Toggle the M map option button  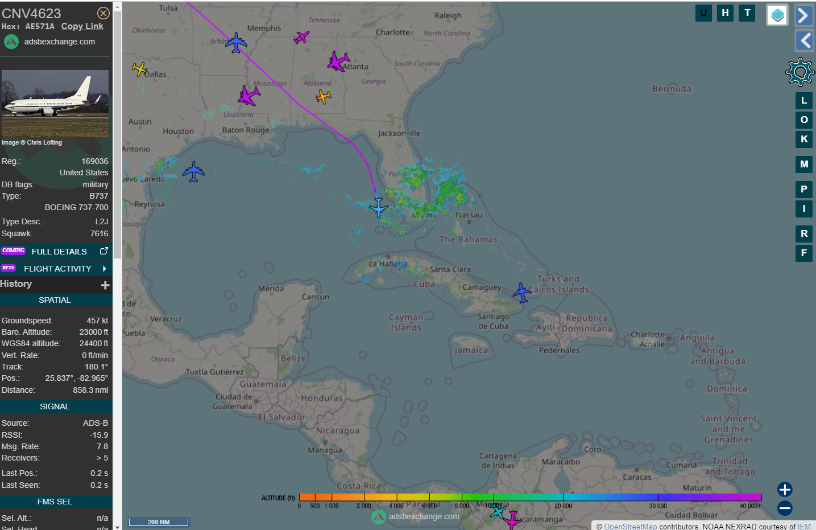pos(804,165)
